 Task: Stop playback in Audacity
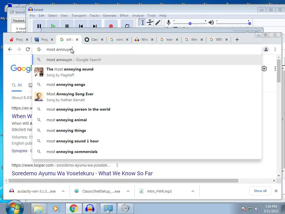click(x=67, y=24)
